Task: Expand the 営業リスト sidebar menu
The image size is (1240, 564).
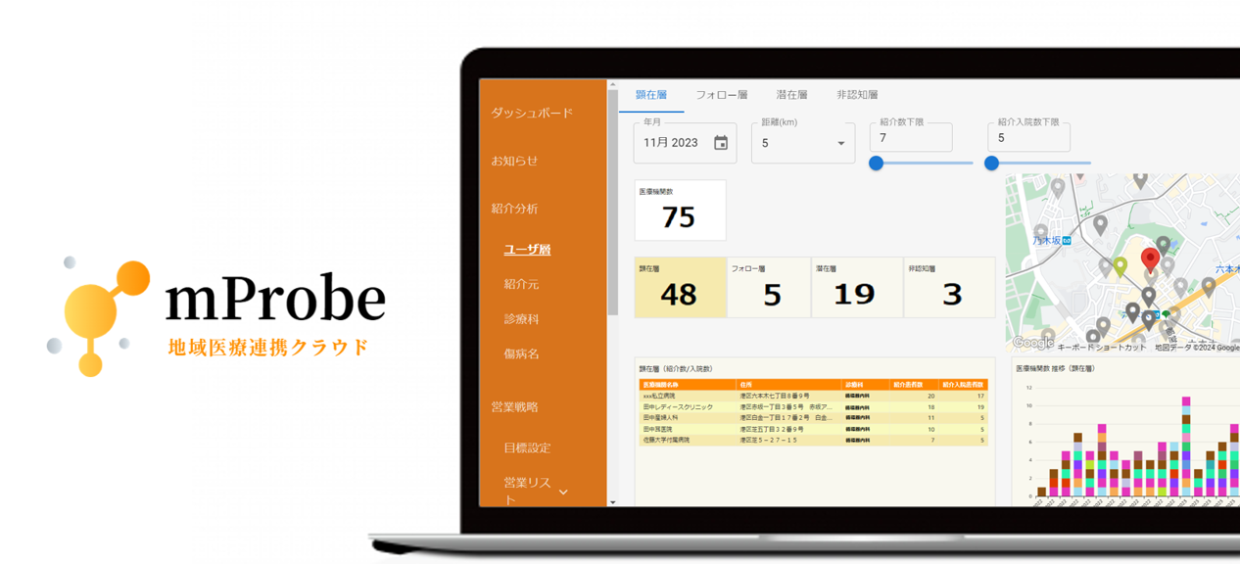Action: point(562,492)
